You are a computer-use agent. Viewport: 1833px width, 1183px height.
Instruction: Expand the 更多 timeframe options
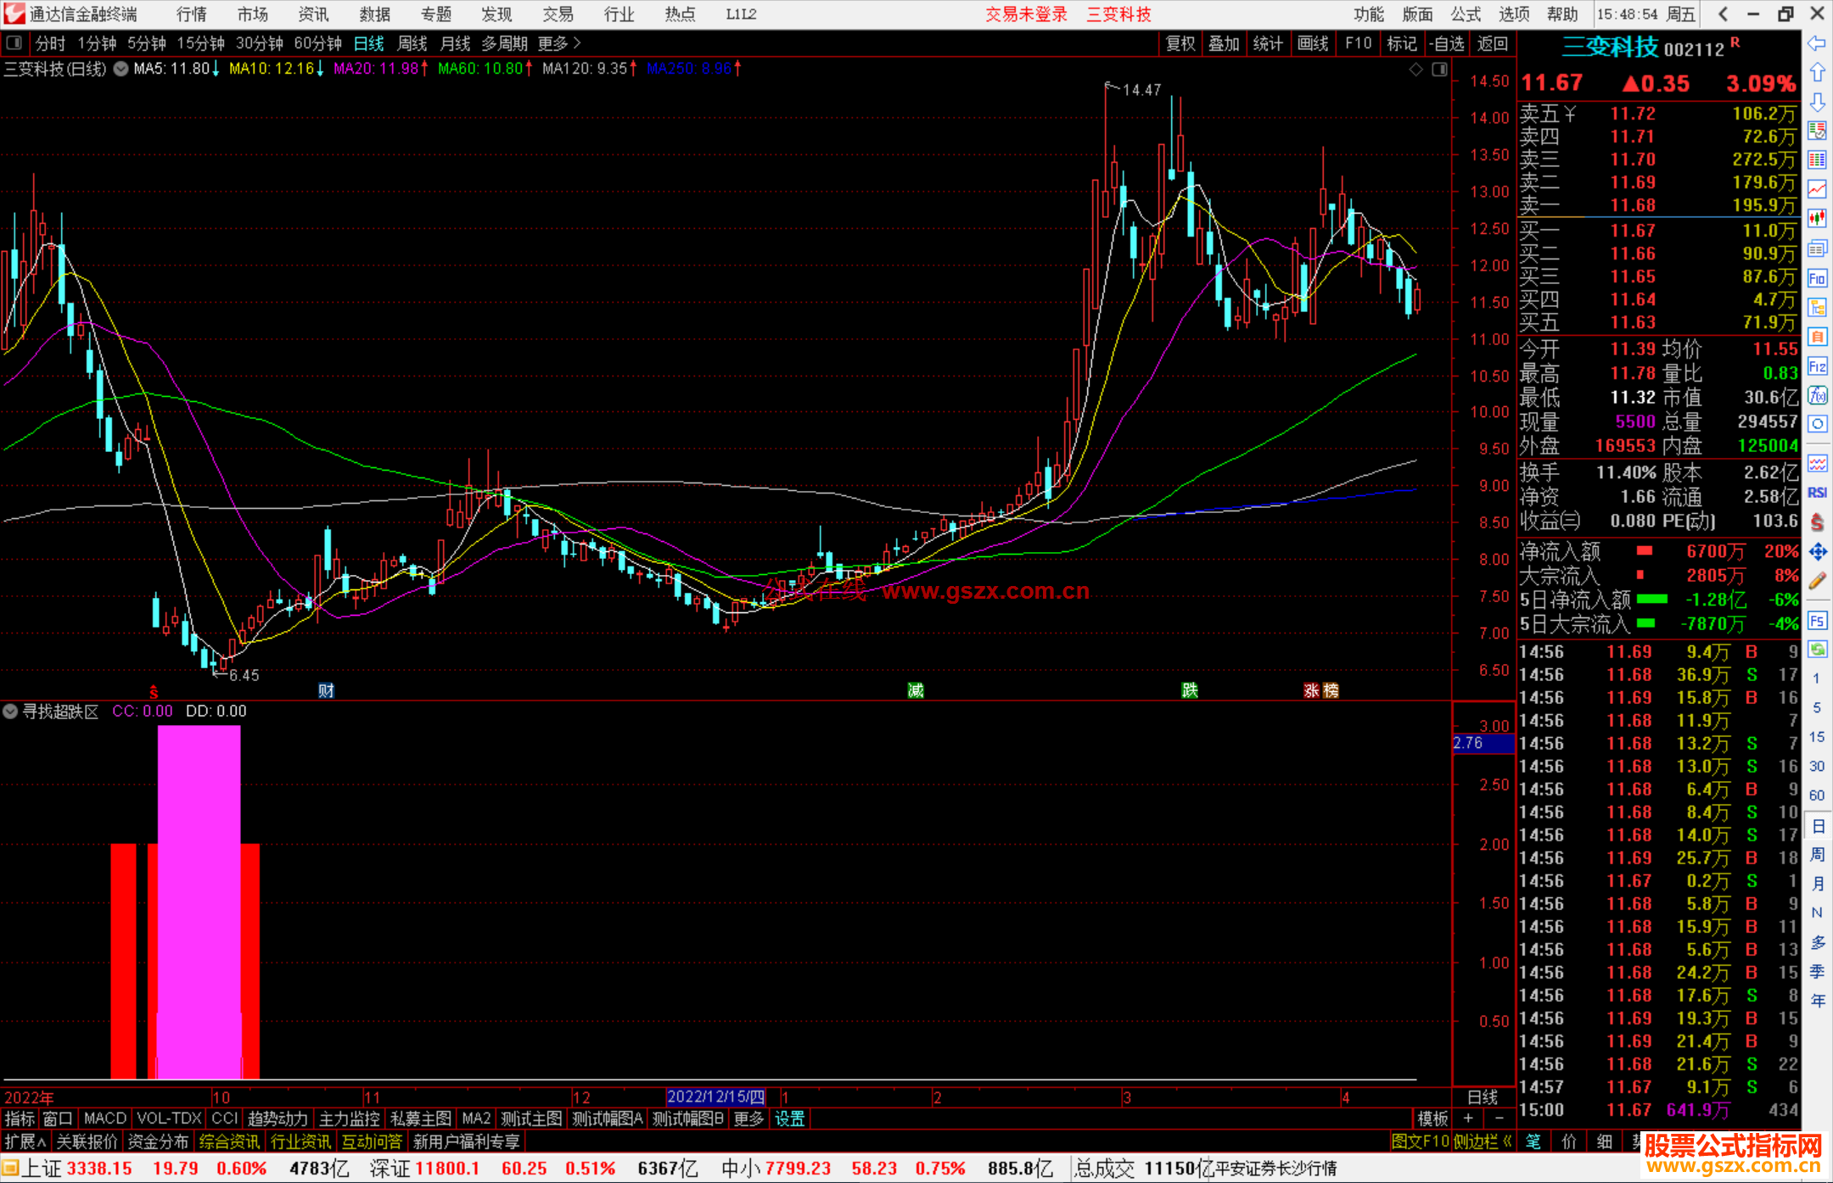pos(559,43)
